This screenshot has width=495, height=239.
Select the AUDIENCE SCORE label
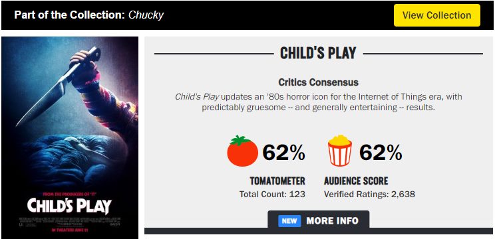pos(356,181)
